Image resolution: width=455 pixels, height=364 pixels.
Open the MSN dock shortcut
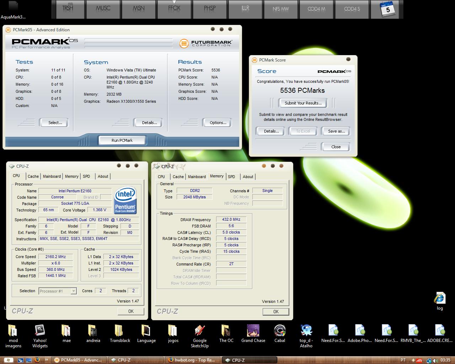(139, 9)
